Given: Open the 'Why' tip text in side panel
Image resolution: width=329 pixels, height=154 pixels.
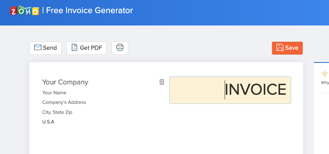Looking at the screenshot, I should coord(325,82).
